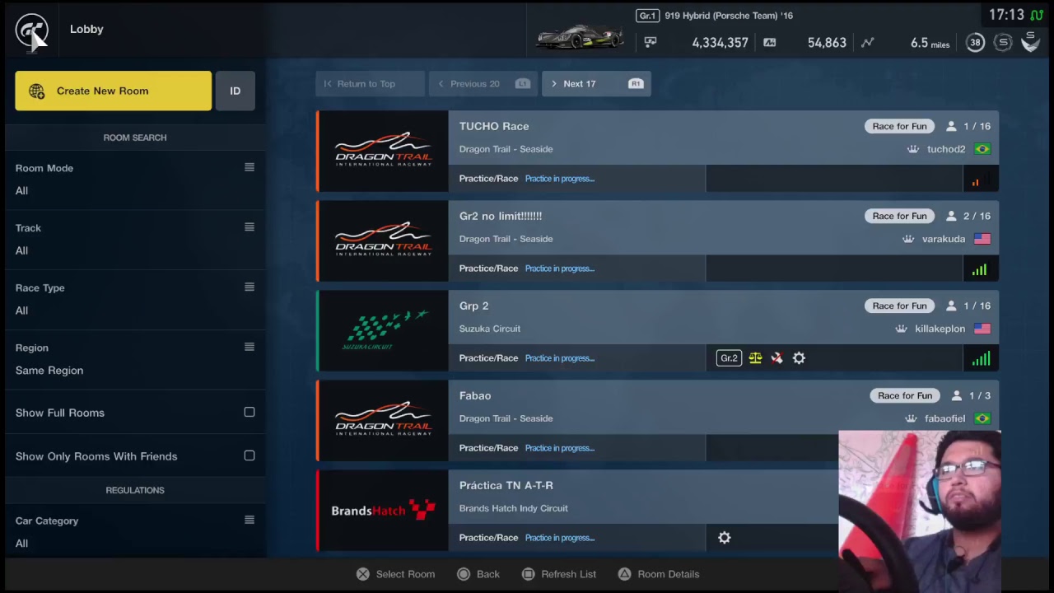Click the Create New Room button
The height and width of the screenshot is (593, 1054).
[113, 91]
